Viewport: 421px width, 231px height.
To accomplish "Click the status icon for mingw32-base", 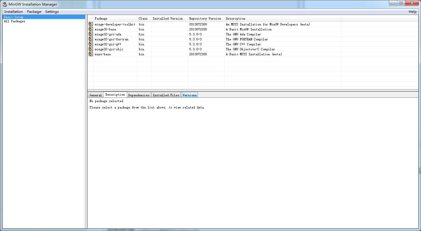I will tap(91, 29).
